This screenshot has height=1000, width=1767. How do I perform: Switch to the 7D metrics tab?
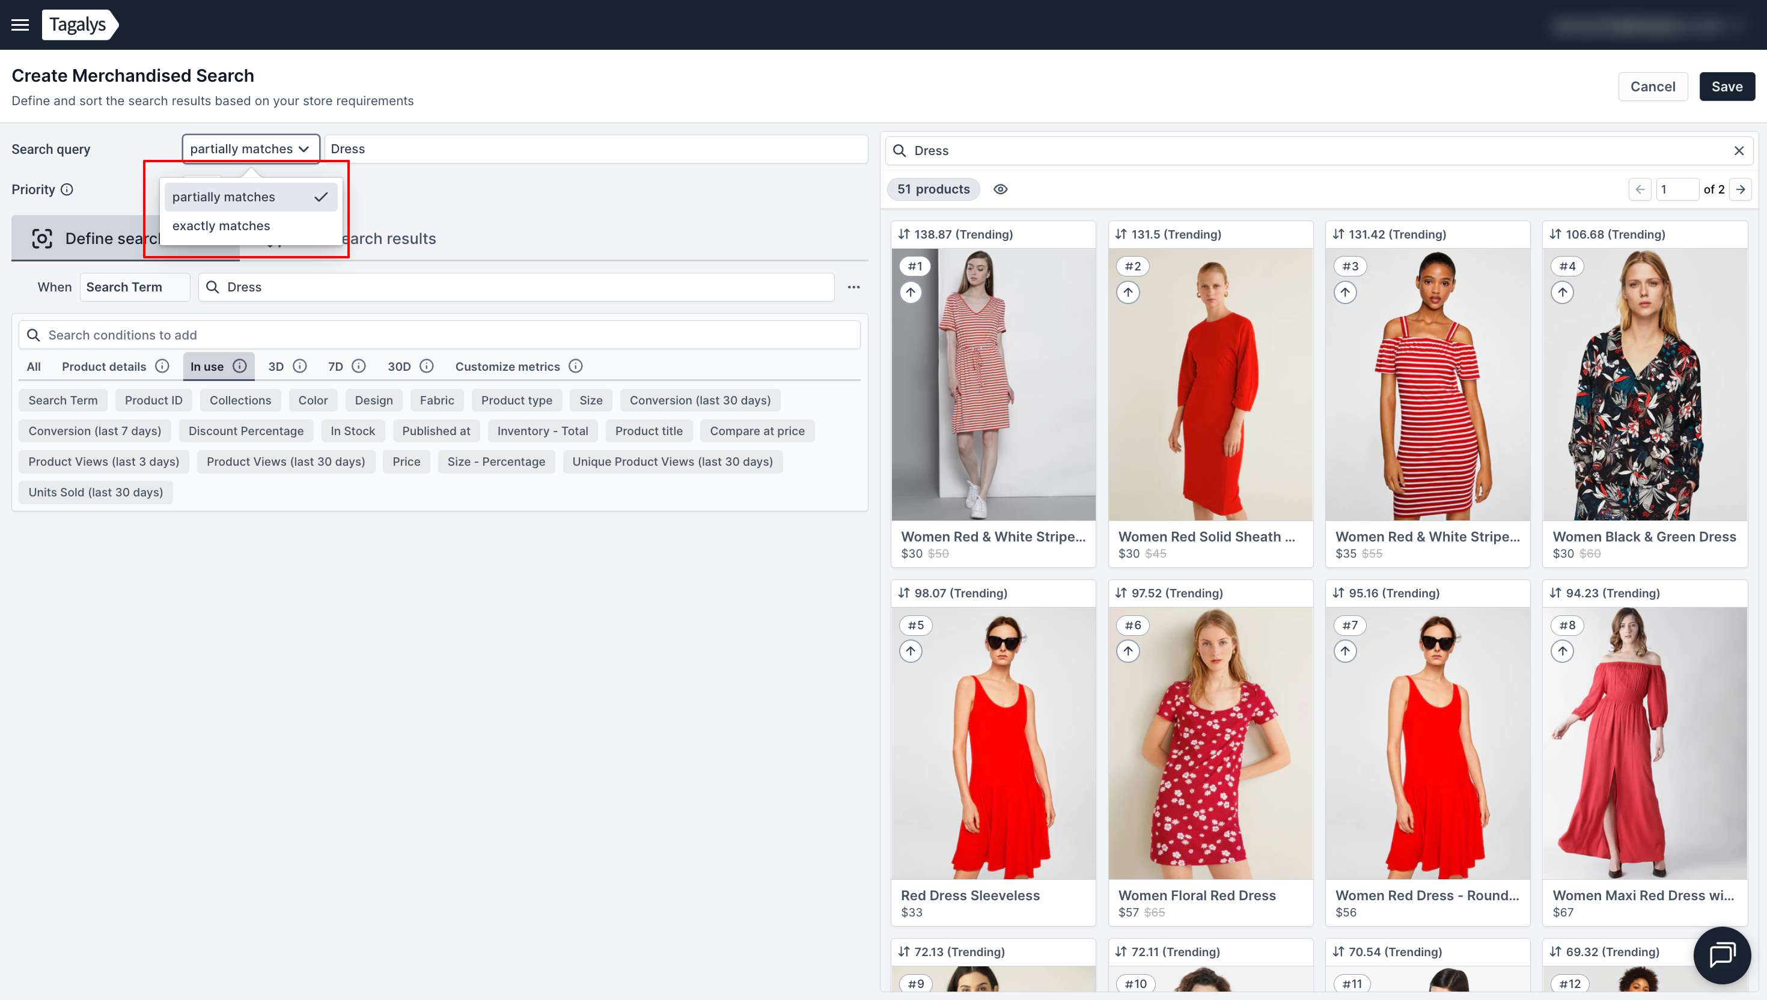tap(335, 366)
